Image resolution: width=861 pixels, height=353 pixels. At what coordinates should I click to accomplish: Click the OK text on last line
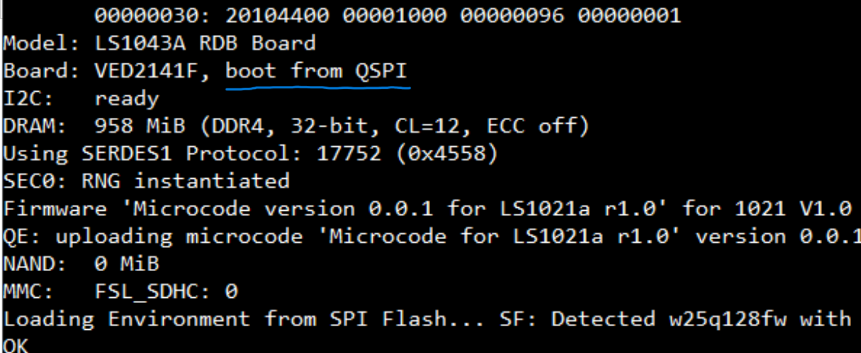coord(16,346)
